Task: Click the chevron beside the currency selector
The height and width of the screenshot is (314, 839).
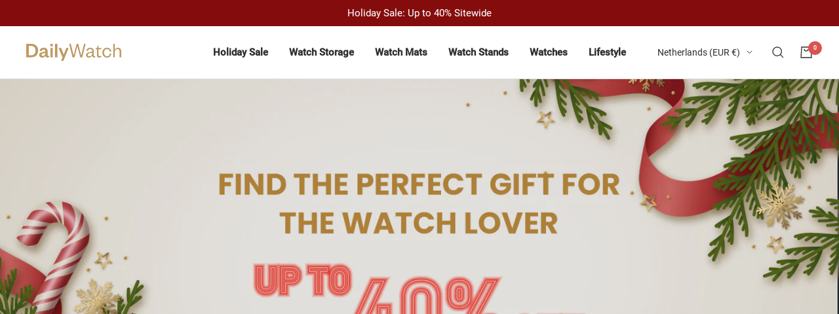Action: 749,52
